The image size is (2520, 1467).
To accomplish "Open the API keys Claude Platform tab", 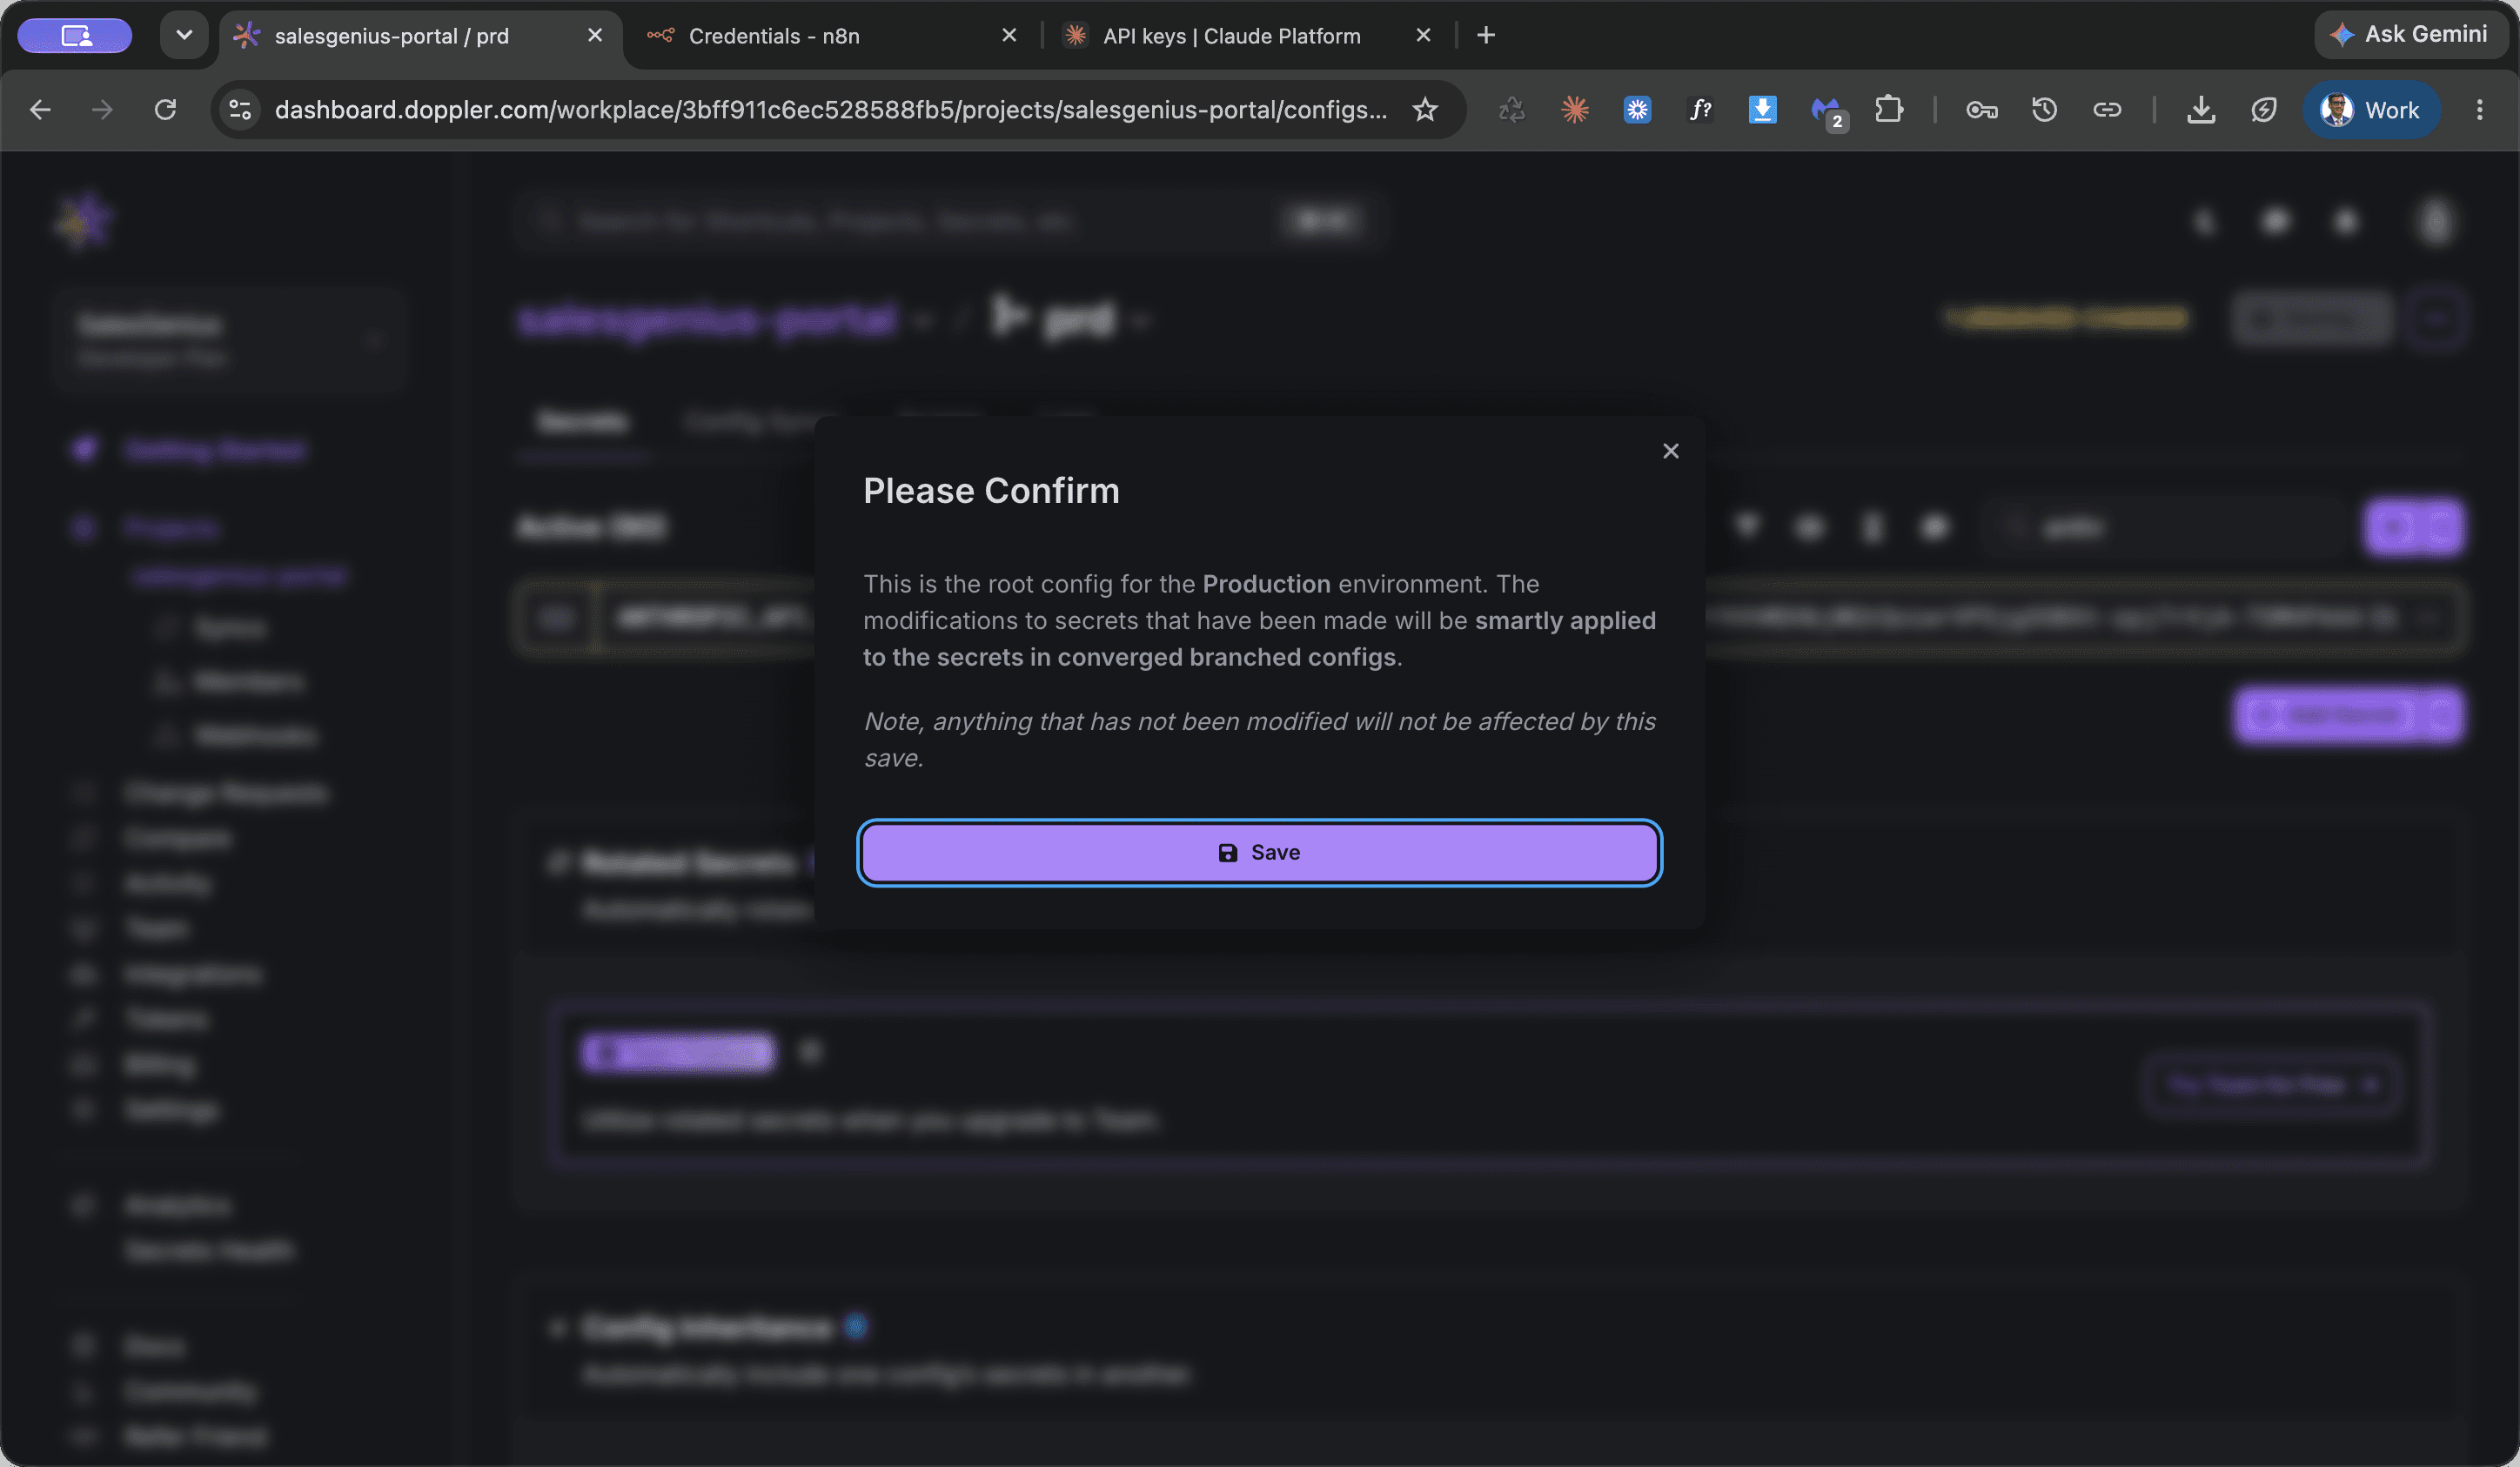I will [1231, 36].
